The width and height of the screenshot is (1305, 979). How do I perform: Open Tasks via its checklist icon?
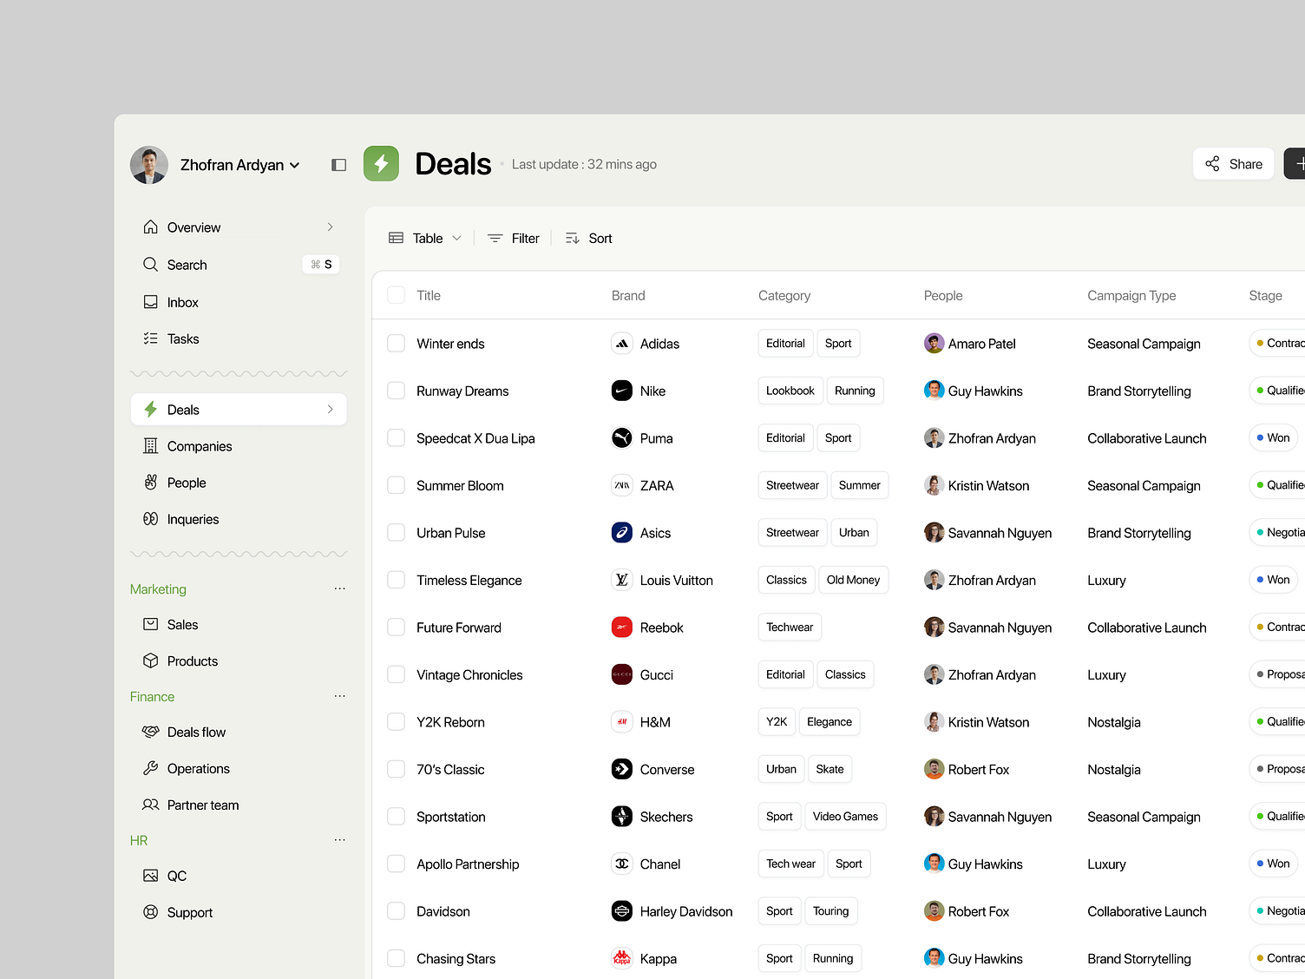click(151, 338)
